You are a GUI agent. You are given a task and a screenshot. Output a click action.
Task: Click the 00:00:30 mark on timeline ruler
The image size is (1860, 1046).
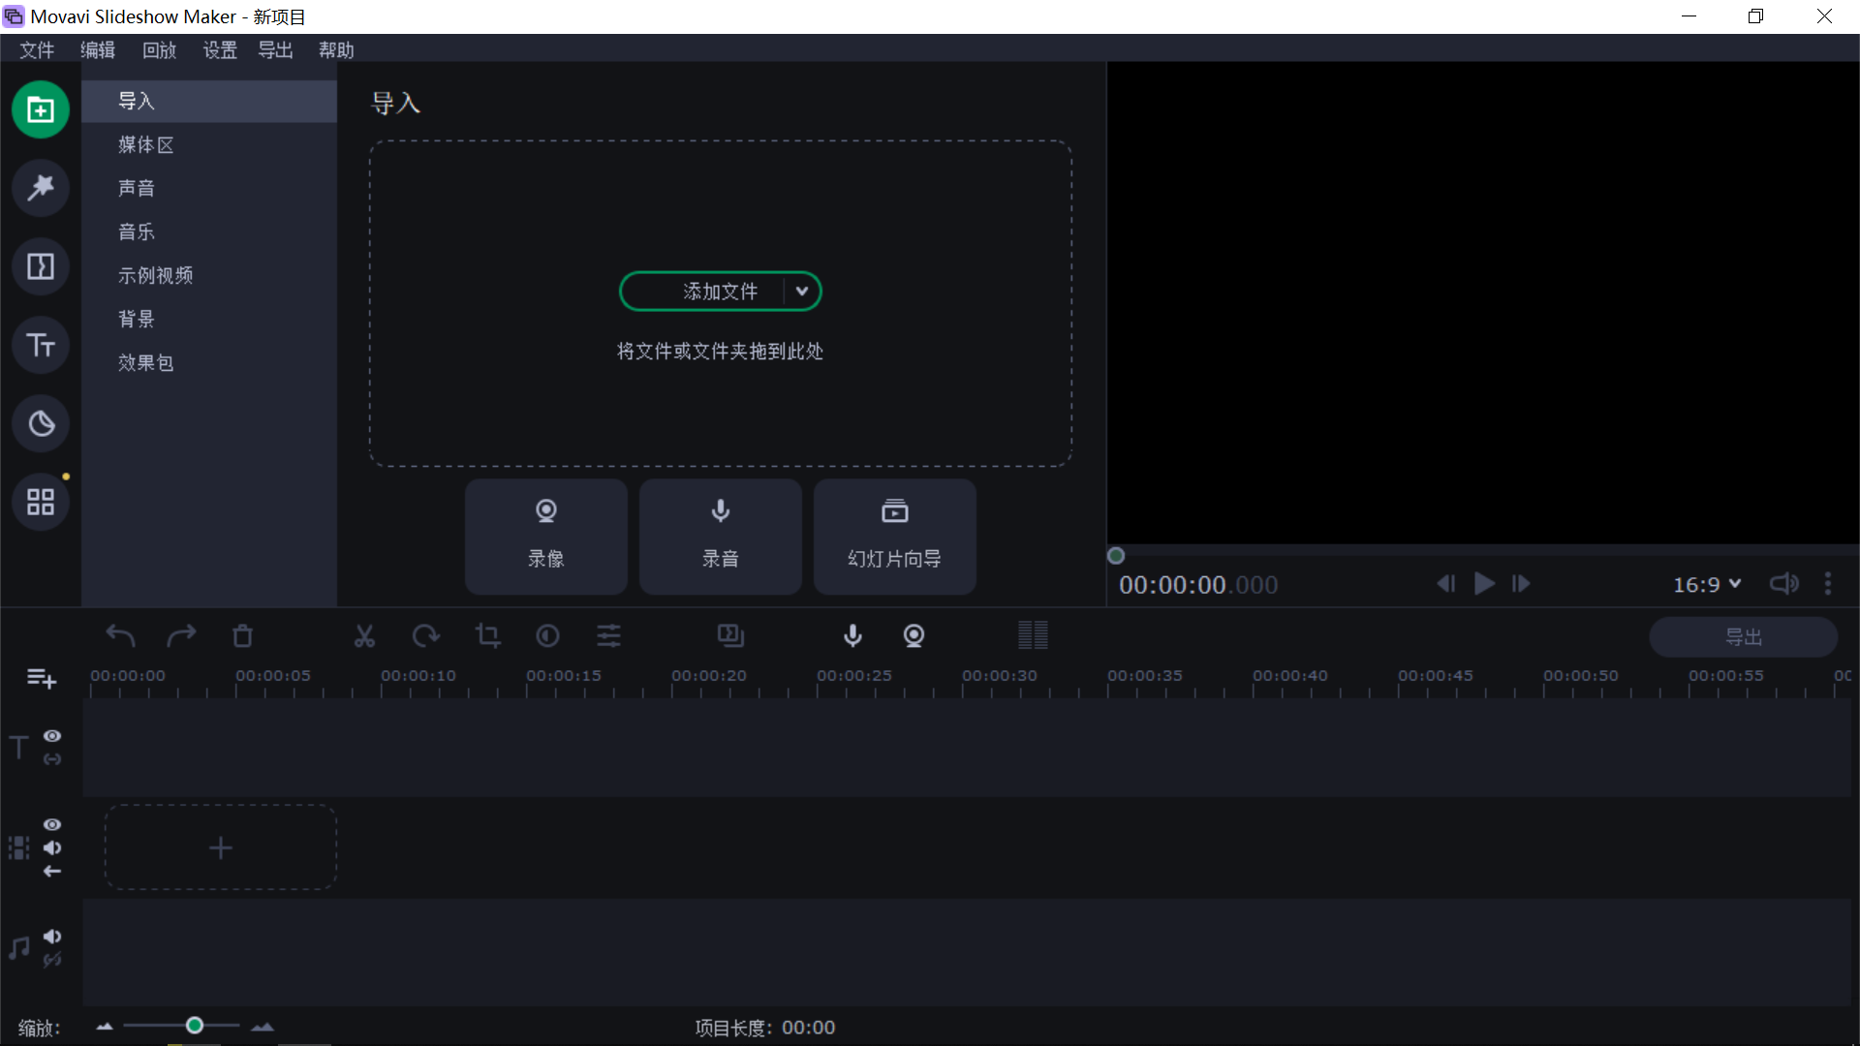pos(999,676)
